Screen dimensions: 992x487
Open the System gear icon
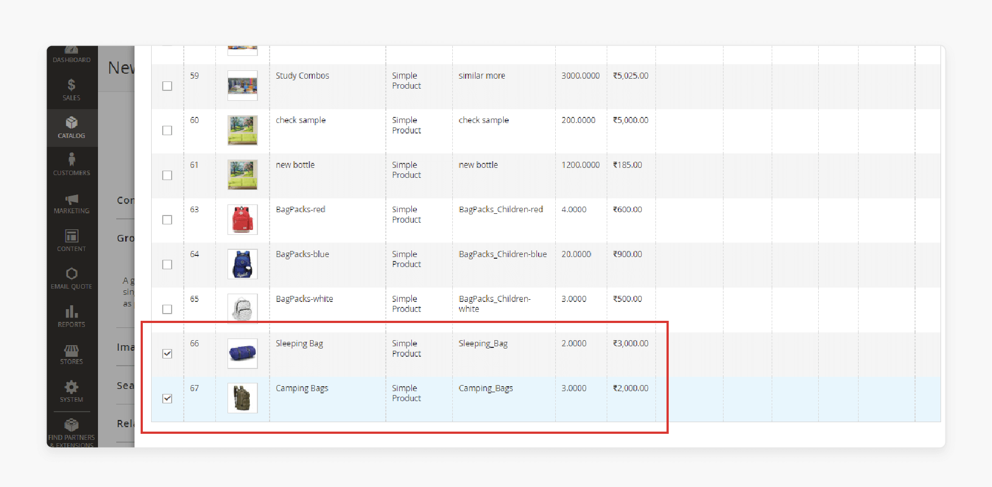(71, 387)
